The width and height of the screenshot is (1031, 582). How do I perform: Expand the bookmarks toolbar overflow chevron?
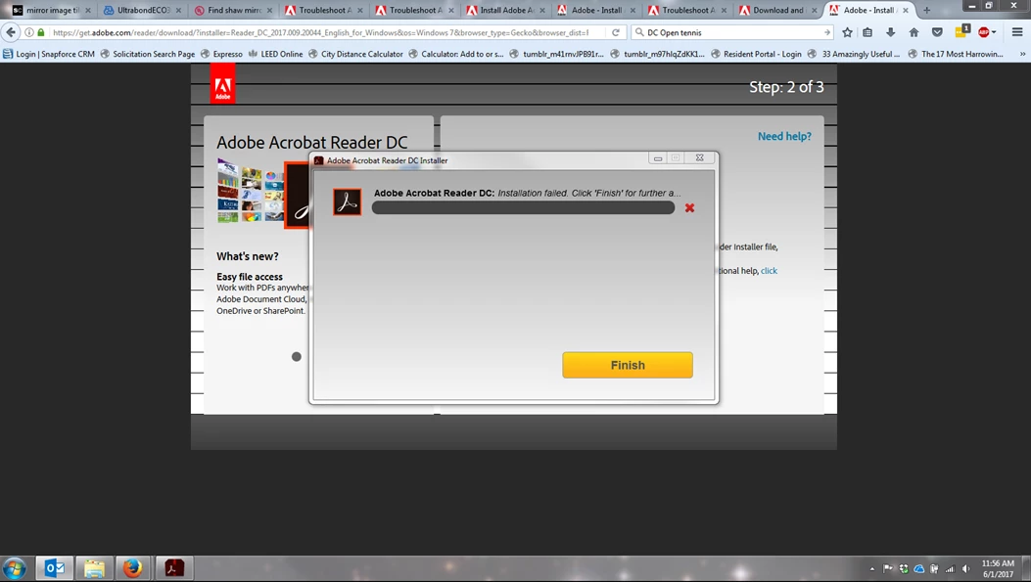(1022, 54)
